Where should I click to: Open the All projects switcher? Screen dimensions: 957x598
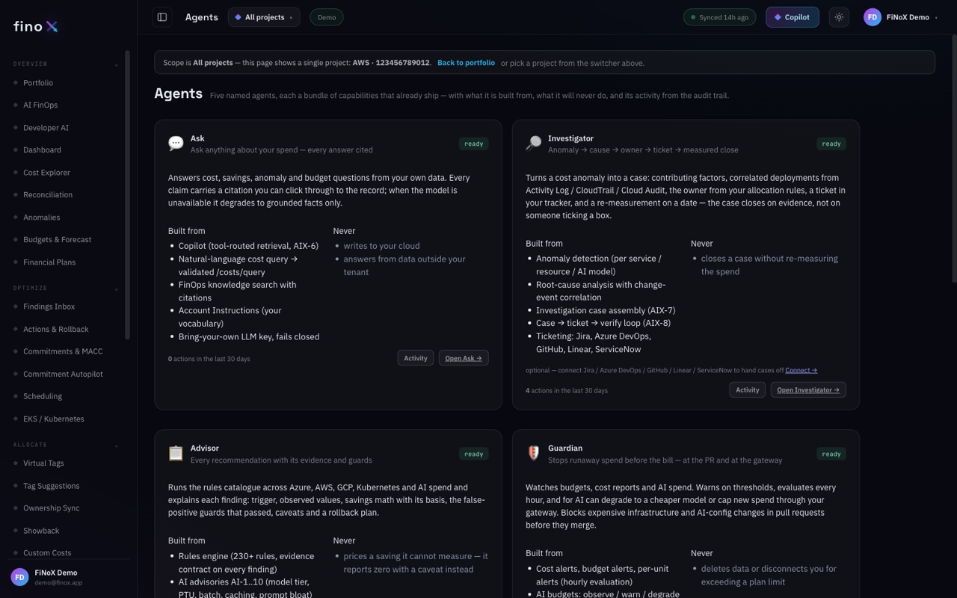[x=264, y=17]
